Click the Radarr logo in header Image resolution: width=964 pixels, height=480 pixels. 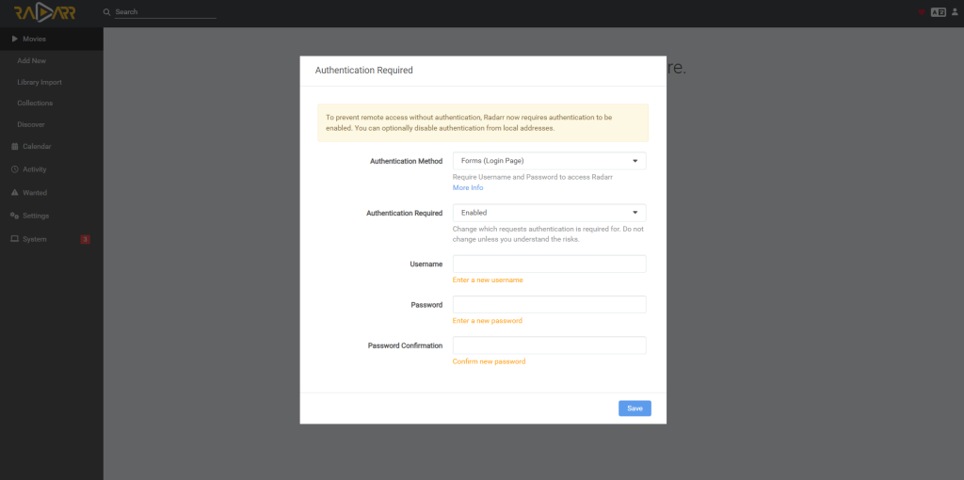click(45, 12)
